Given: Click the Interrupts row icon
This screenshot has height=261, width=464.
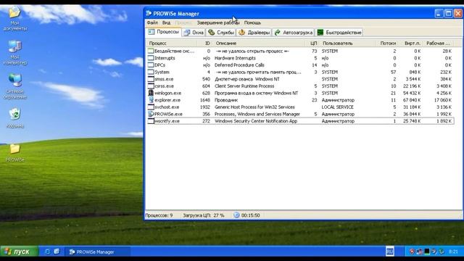Looking at the screenshot, I should coord(151,58).
